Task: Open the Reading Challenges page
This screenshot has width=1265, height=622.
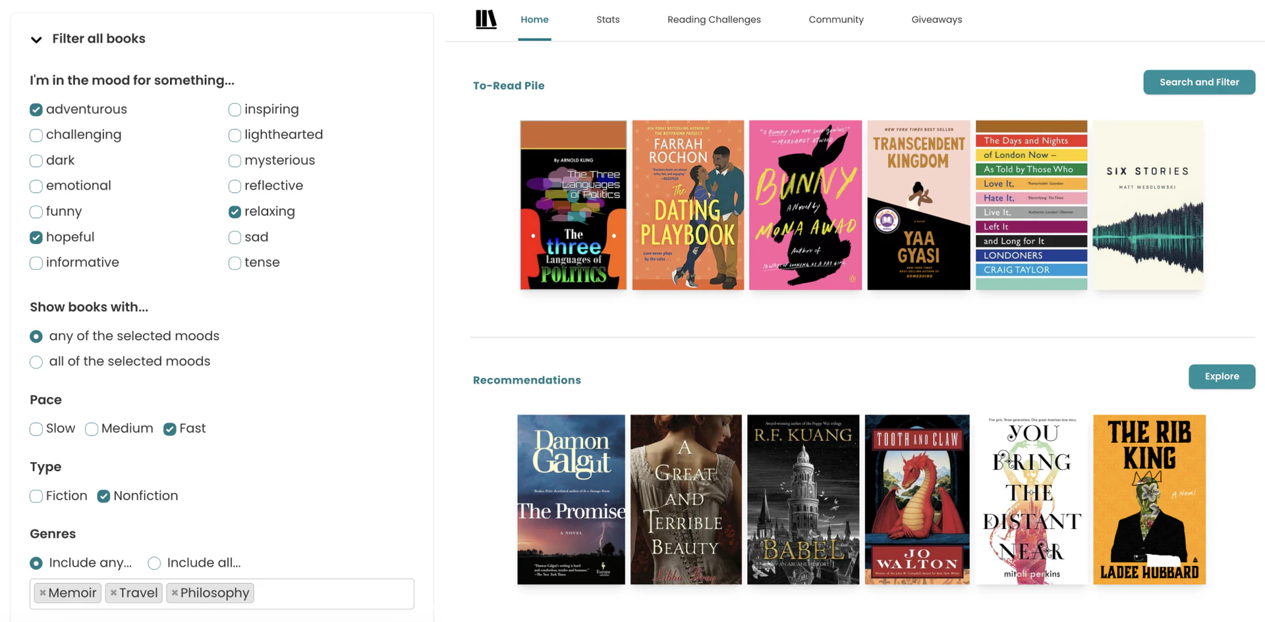Action: pyautogui.click(x=714, y=19)
